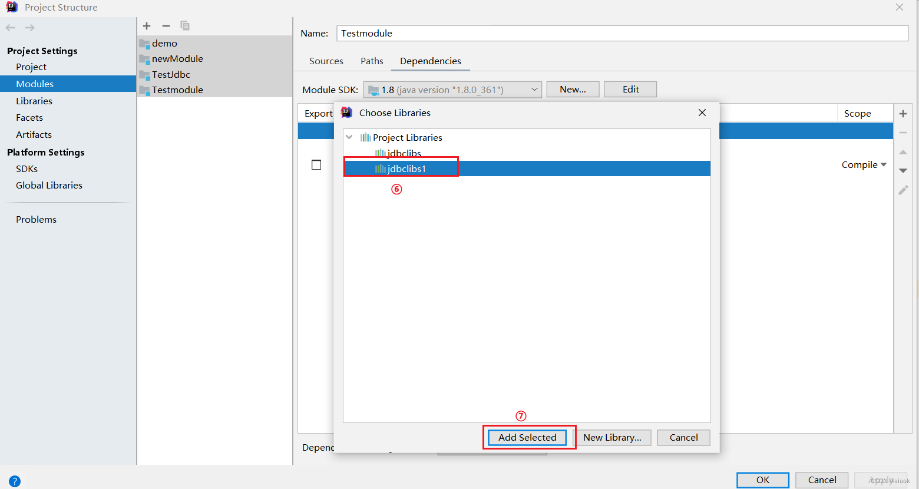Image resolution: width=919 pixels, height=489 pixels.
Task: Click the New... SDK button
Action: pos(573,90)
